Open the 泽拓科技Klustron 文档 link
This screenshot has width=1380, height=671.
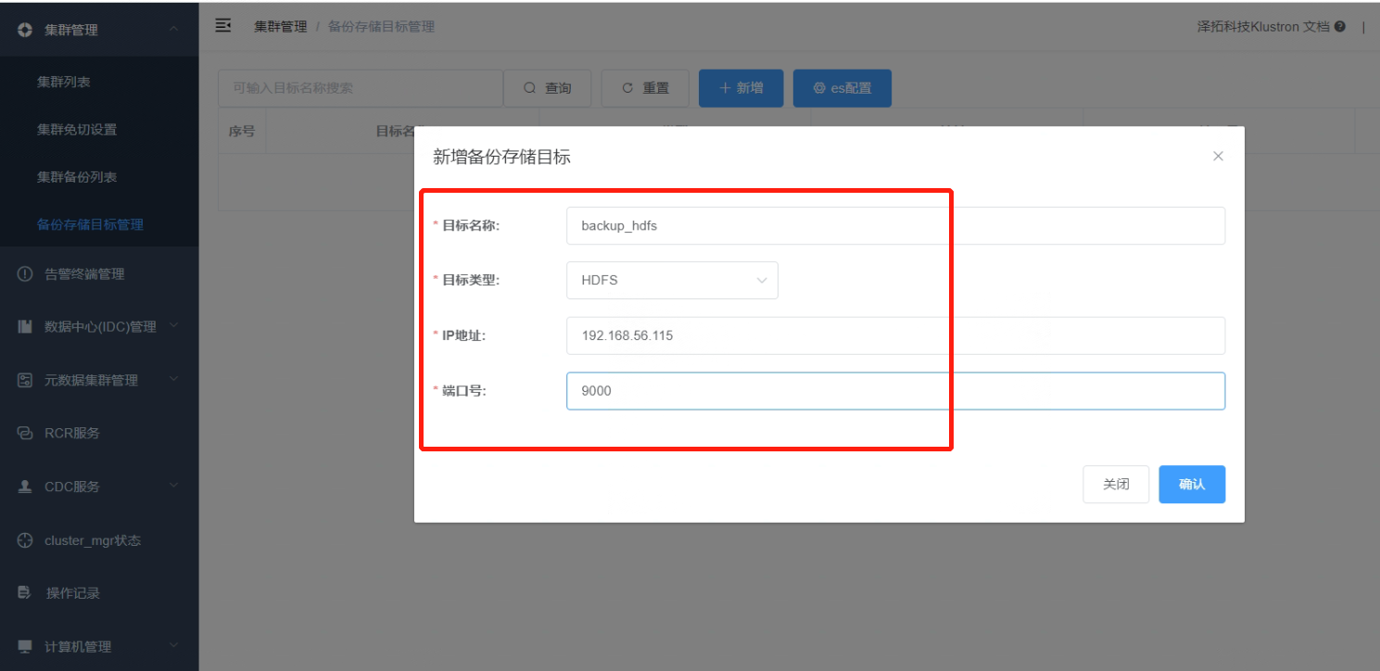1263,27
